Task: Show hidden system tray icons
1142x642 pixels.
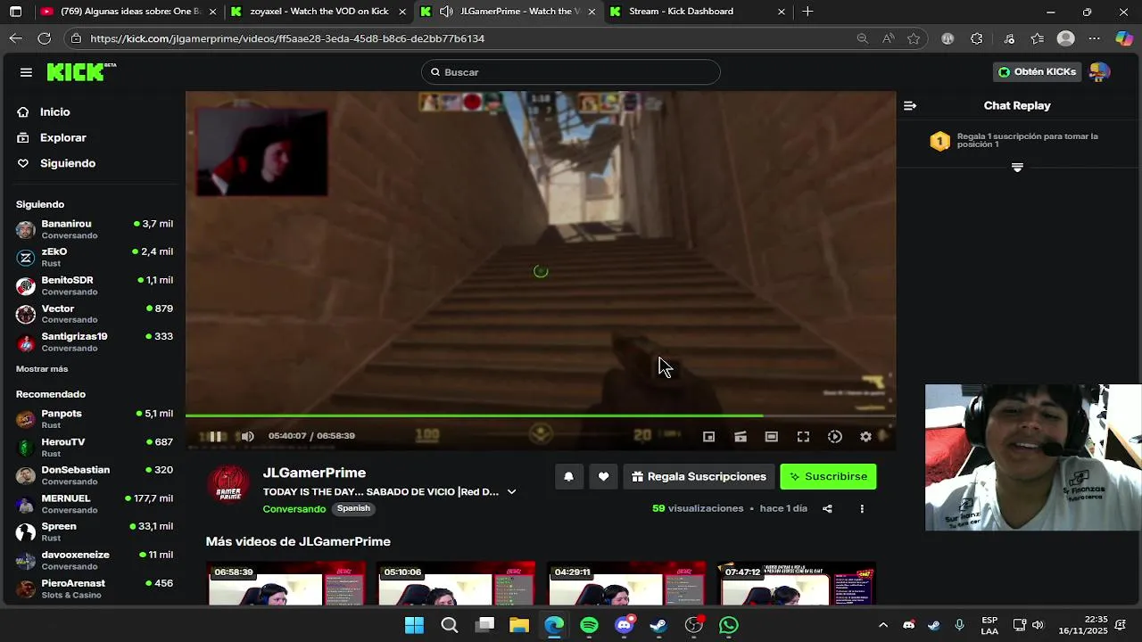Action: click(883, 625)
